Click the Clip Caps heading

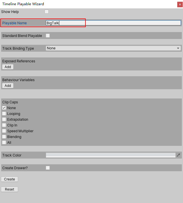coord(10,102)
